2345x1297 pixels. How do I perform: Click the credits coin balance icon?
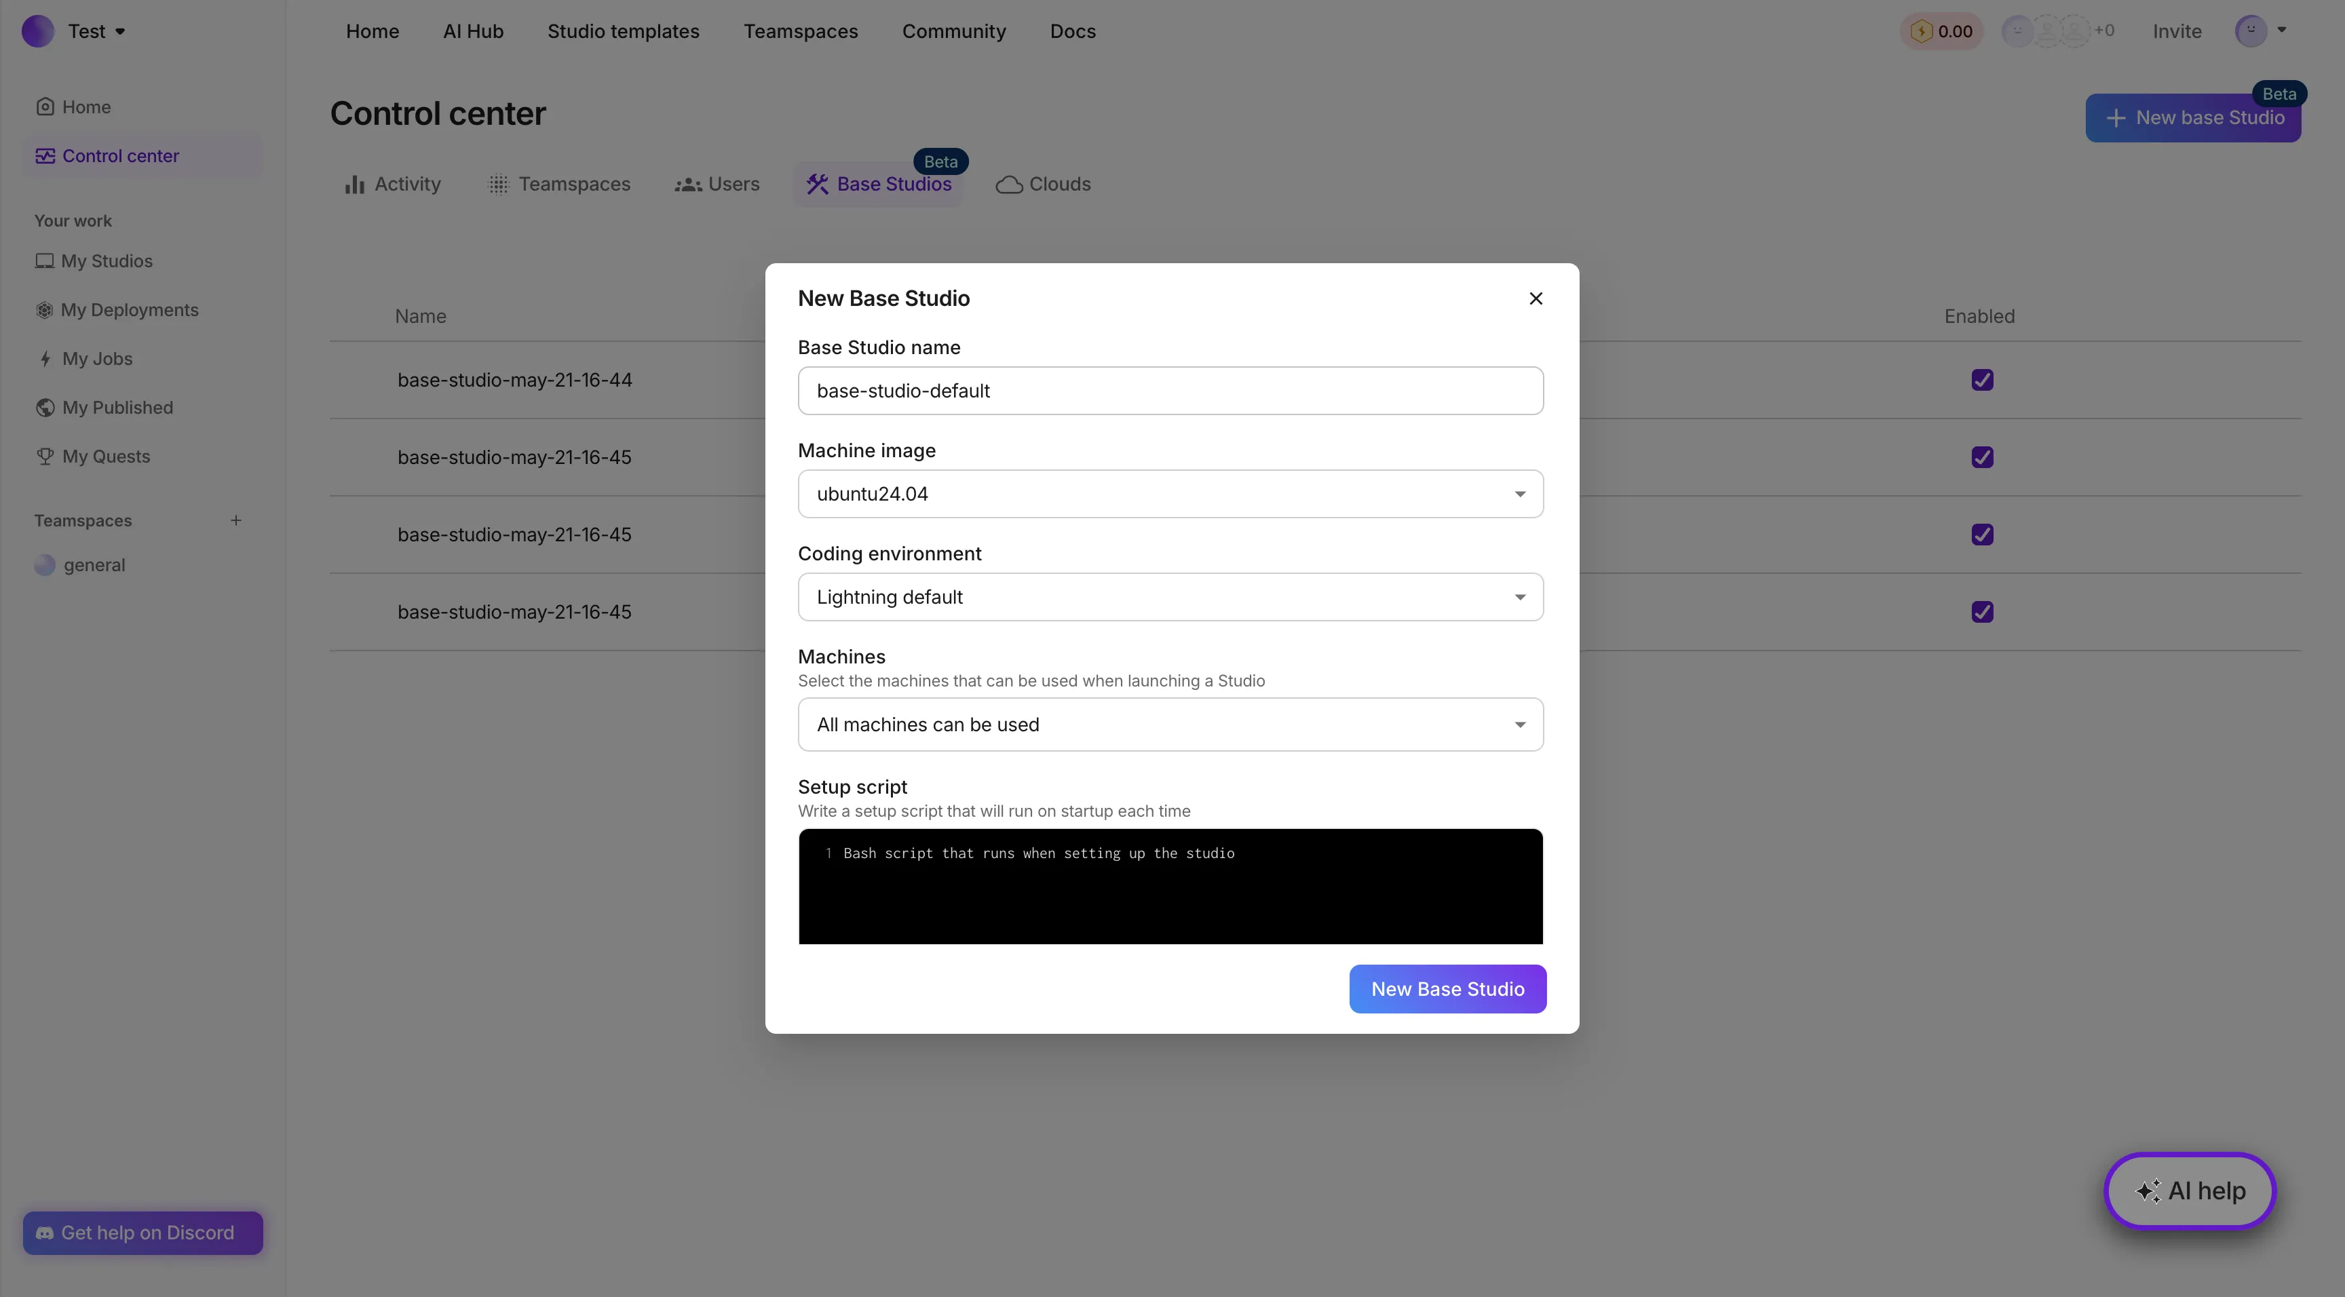coord(1921,31)
